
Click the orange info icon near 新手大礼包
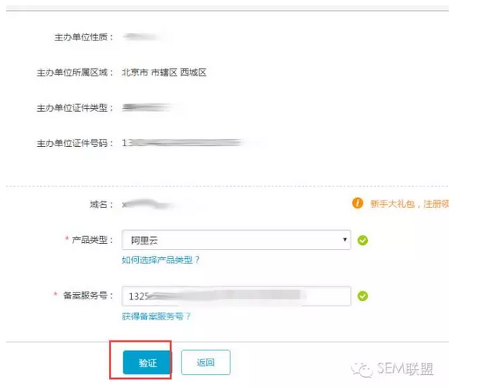pos(357,203)
